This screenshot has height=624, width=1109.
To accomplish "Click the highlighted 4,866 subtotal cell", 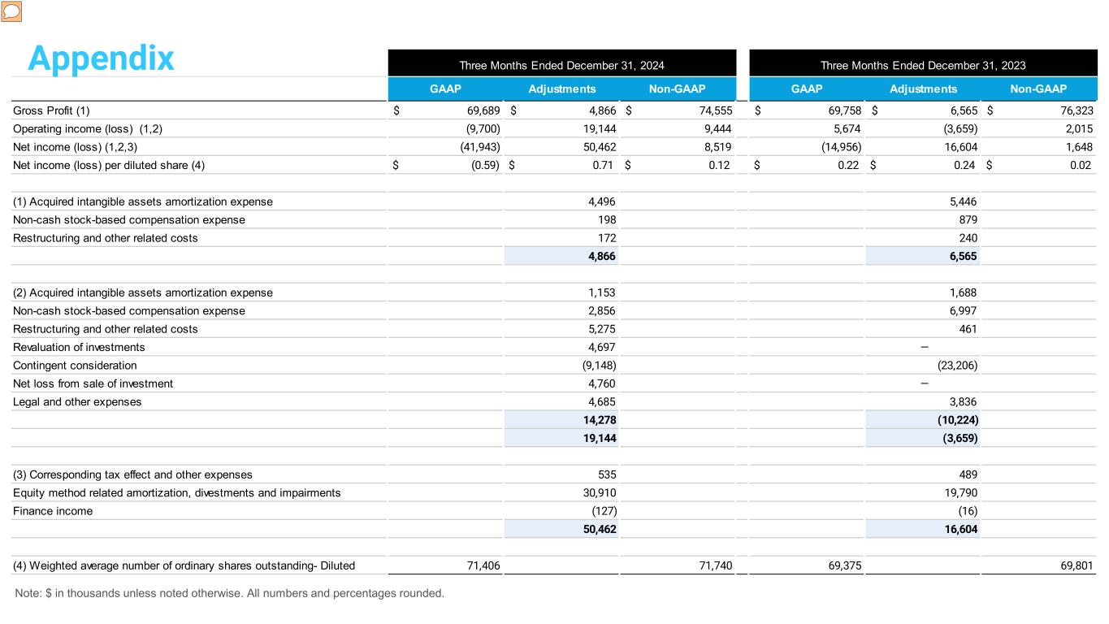I will [x=601, y=256].
